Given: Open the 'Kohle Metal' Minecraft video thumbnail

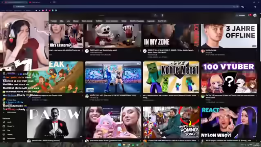Looking at the screenshot, I should [x=171, y=77].
